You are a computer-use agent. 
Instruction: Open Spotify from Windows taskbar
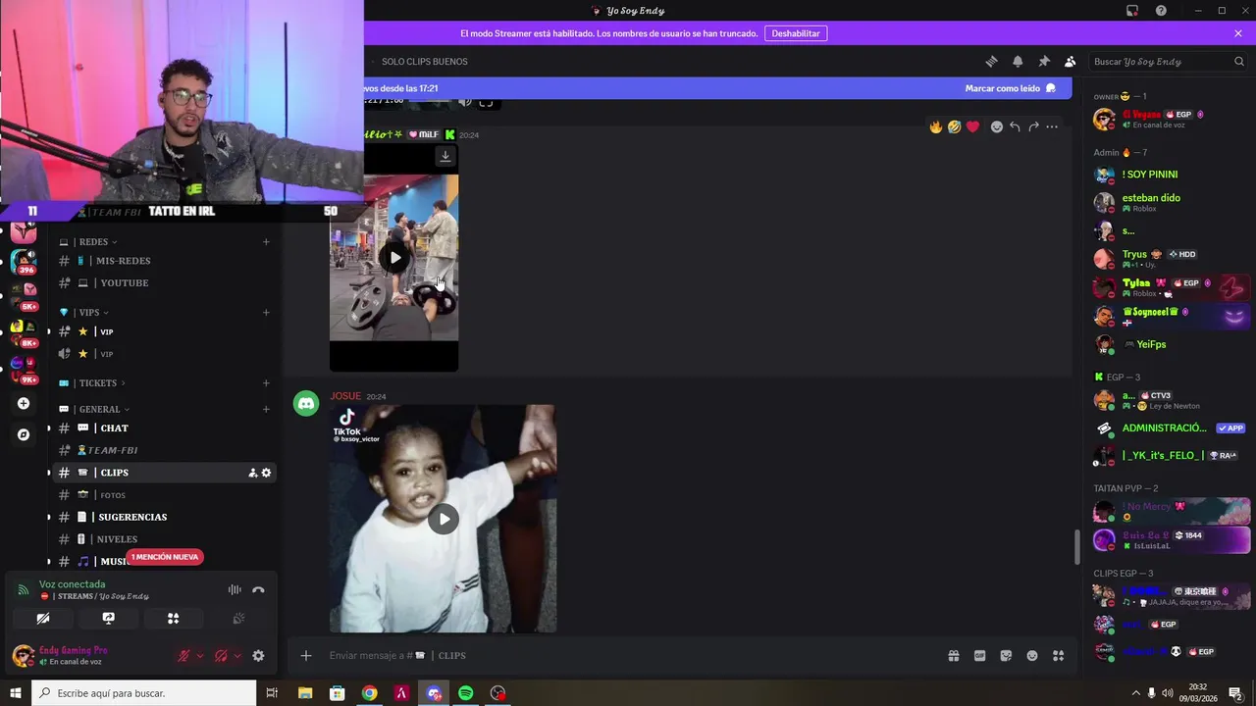tap(466, 693)
